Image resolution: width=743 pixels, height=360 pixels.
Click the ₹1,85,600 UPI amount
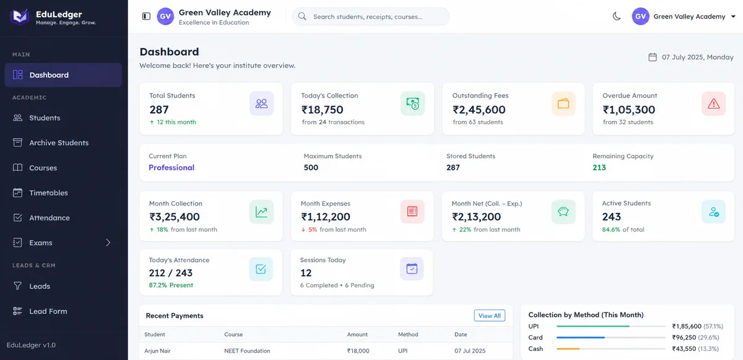(687, 326)
